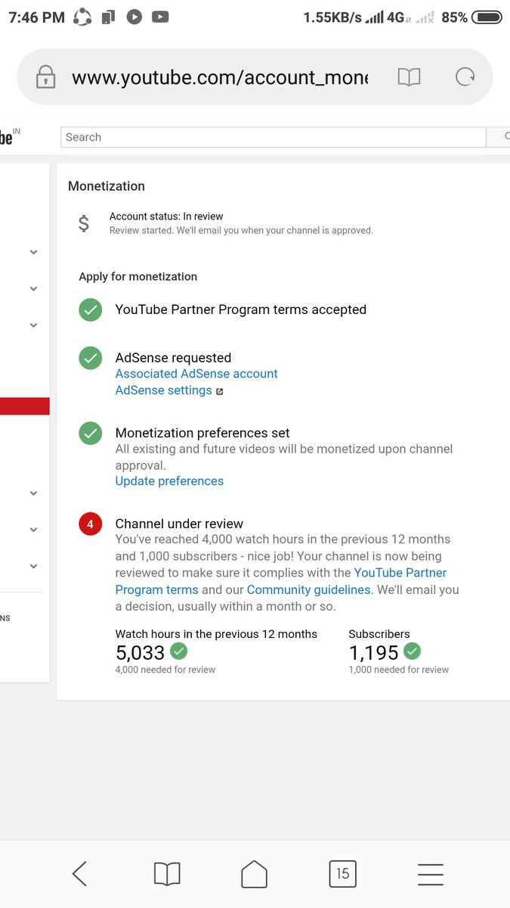The height and width of the screenshot is (908, 510).
Task: Open AdSense settings link
Action: 164,390
